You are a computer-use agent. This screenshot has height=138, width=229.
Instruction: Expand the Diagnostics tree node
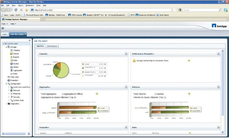6,104
